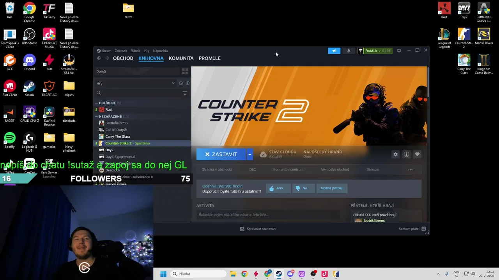Switch to the KOMUNITA tab
The height and width of the screenshot is (280, 499).
point(181,58)
